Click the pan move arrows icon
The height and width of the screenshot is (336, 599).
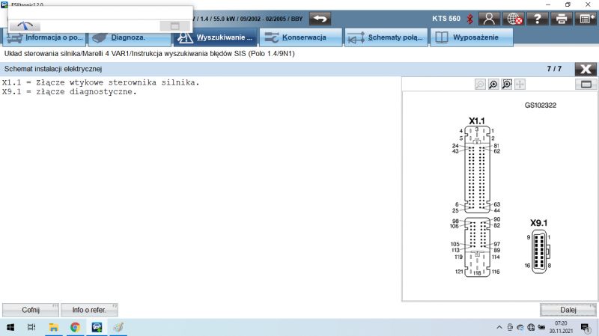520,85
